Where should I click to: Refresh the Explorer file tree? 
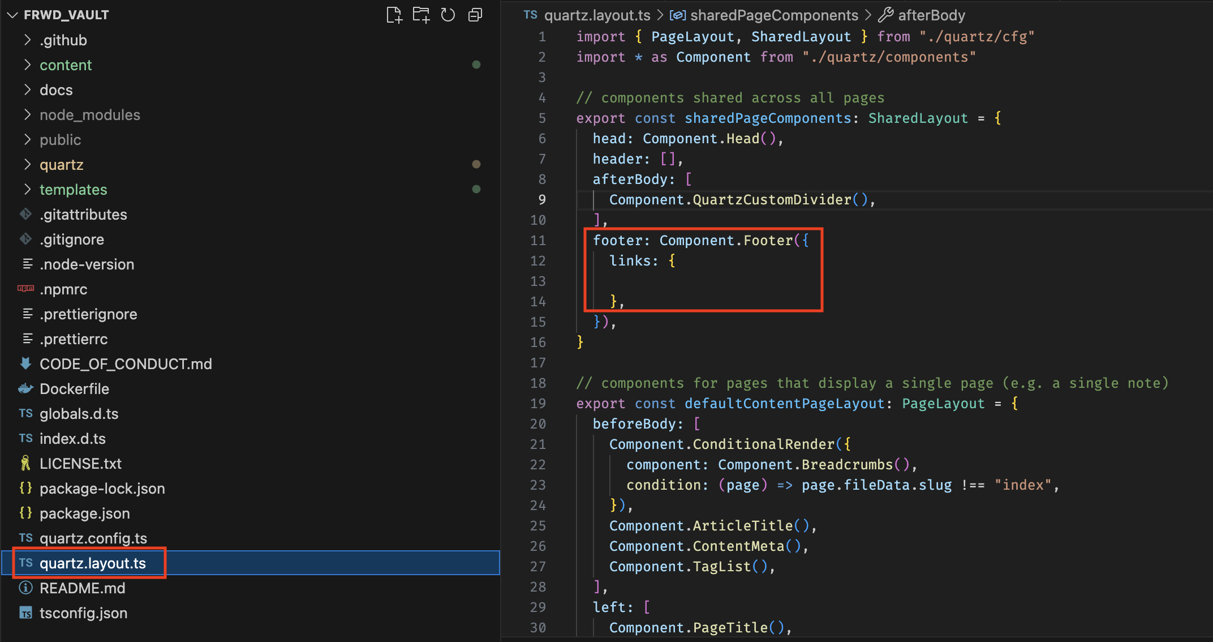(x=448, y=15)
